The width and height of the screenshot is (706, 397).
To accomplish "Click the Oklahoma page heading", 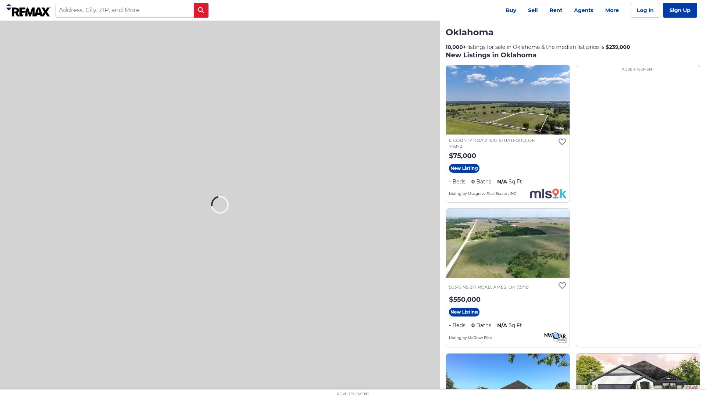I will point(470,32).
